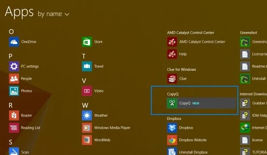267x155 pixels.
Task: Expand the 'by name' sort dropdown
Action: (x=53, y=14)
